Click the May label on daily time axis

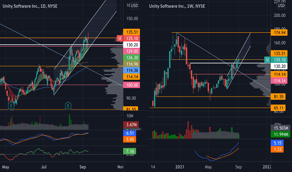(x=6, y=167)
